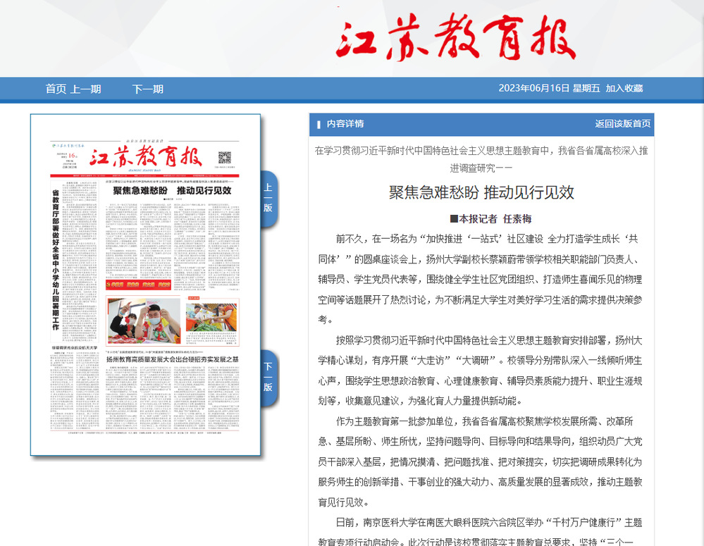Go to 首页 in the navigation bar

(x=56, y=89)
